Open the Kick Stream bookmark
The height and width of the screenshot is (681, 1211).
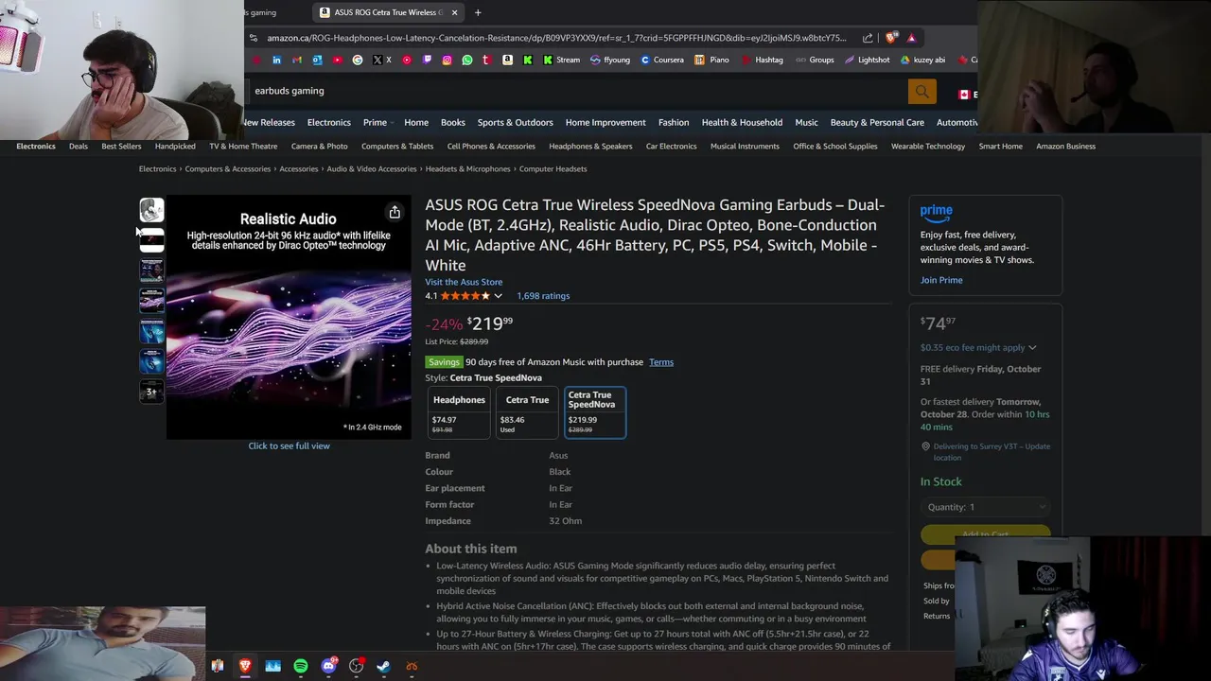pos(561,60)
